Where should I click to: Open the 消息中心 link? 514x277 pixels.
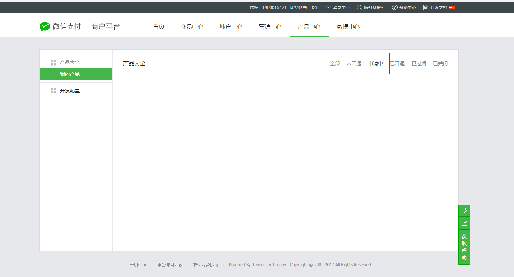tap(341, 7)
